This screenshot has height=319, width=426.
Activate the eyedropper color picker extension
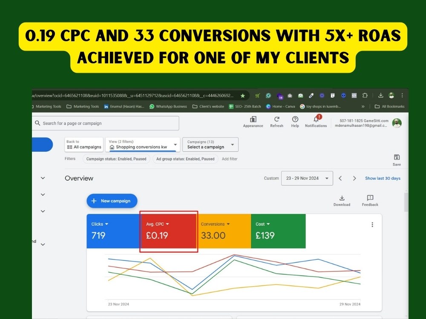[x=311, y=95]
